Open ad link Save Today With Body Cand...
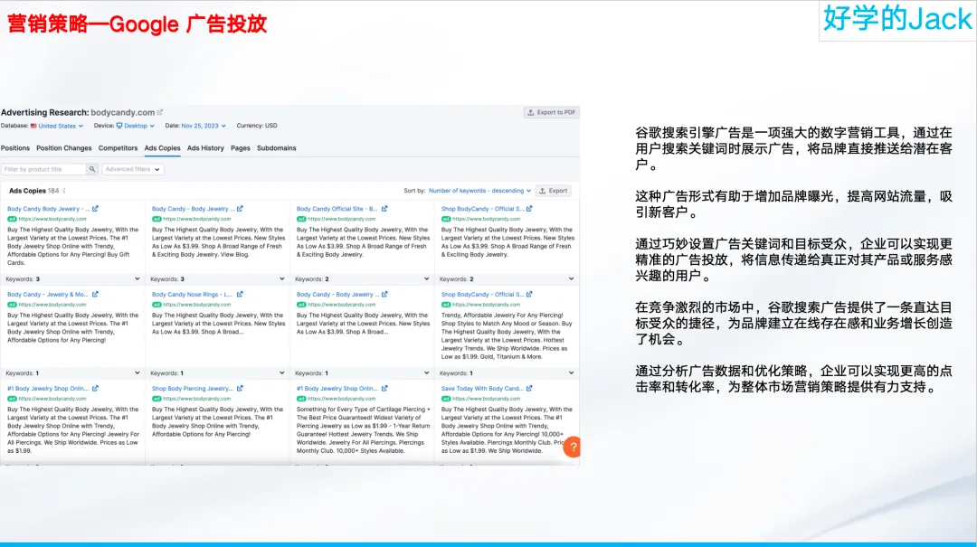977x547 pixels. point(482,388)
